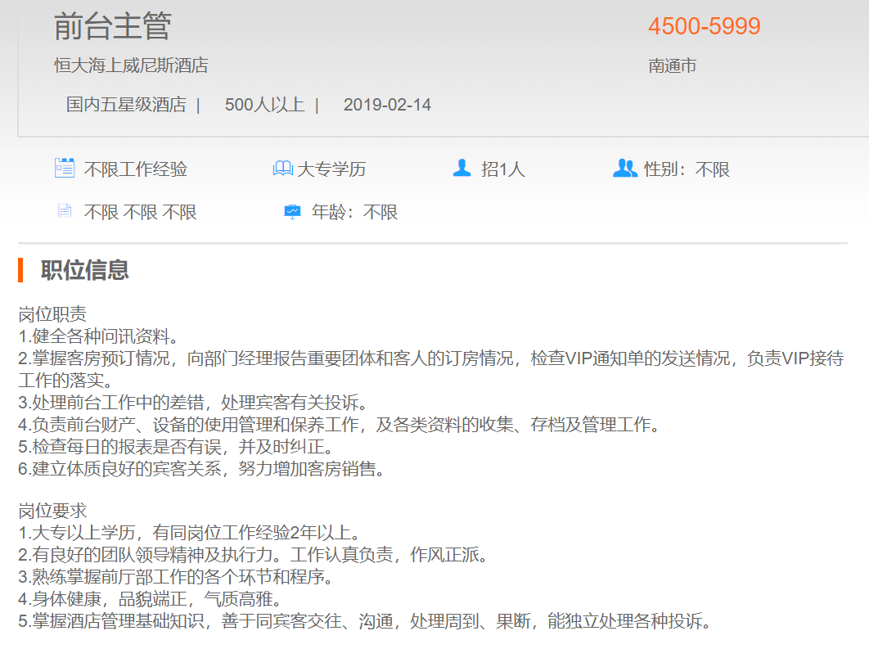Click the 岗位要求 subheading
The width and height of the screenshot is (869, 649).
click(x=52, y=512)
